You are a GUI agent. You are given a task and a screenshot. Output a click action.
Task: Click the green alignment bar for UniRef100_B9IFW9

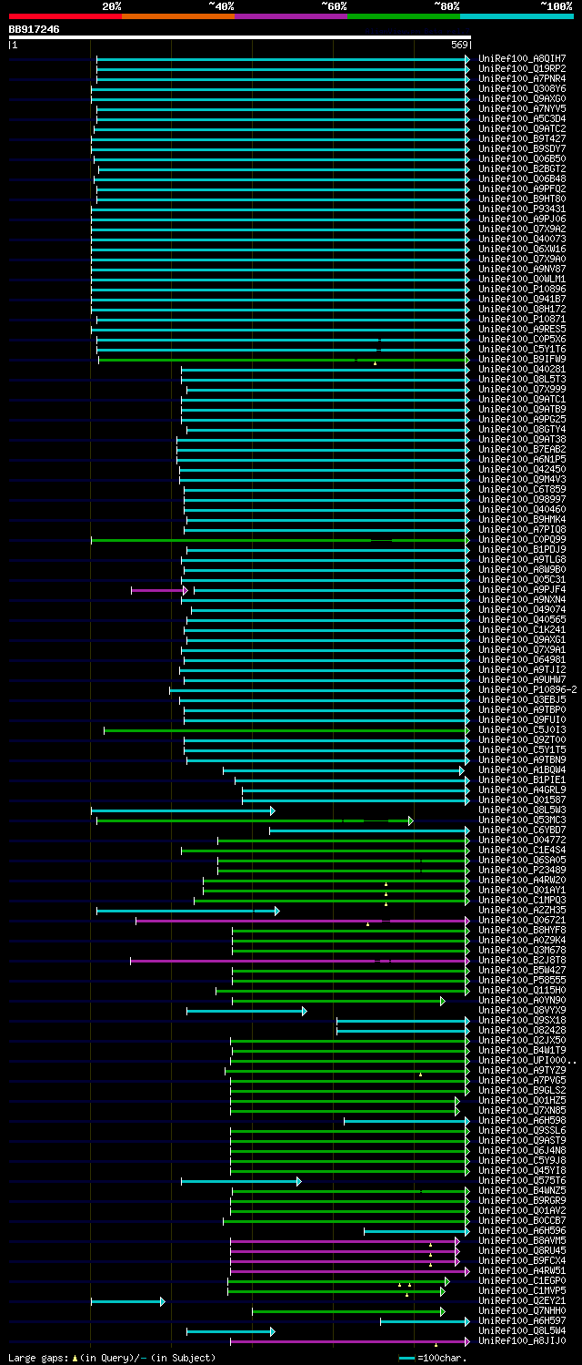click(284, 360)
